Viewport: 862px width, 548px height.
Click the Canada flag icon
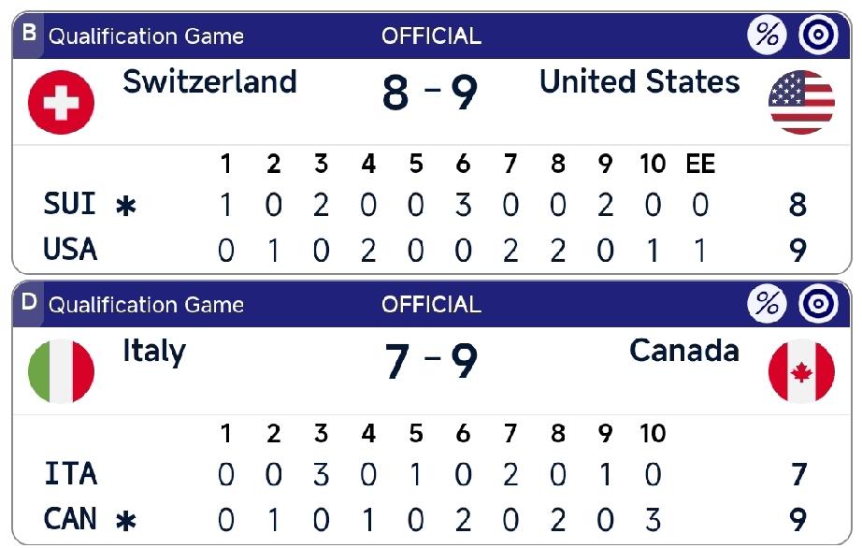[801, 371]
